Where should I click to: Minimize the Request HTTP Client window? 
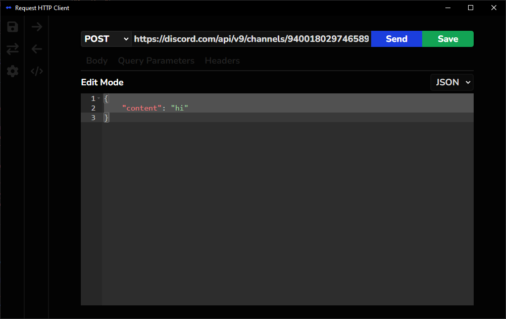click(448, 8)
